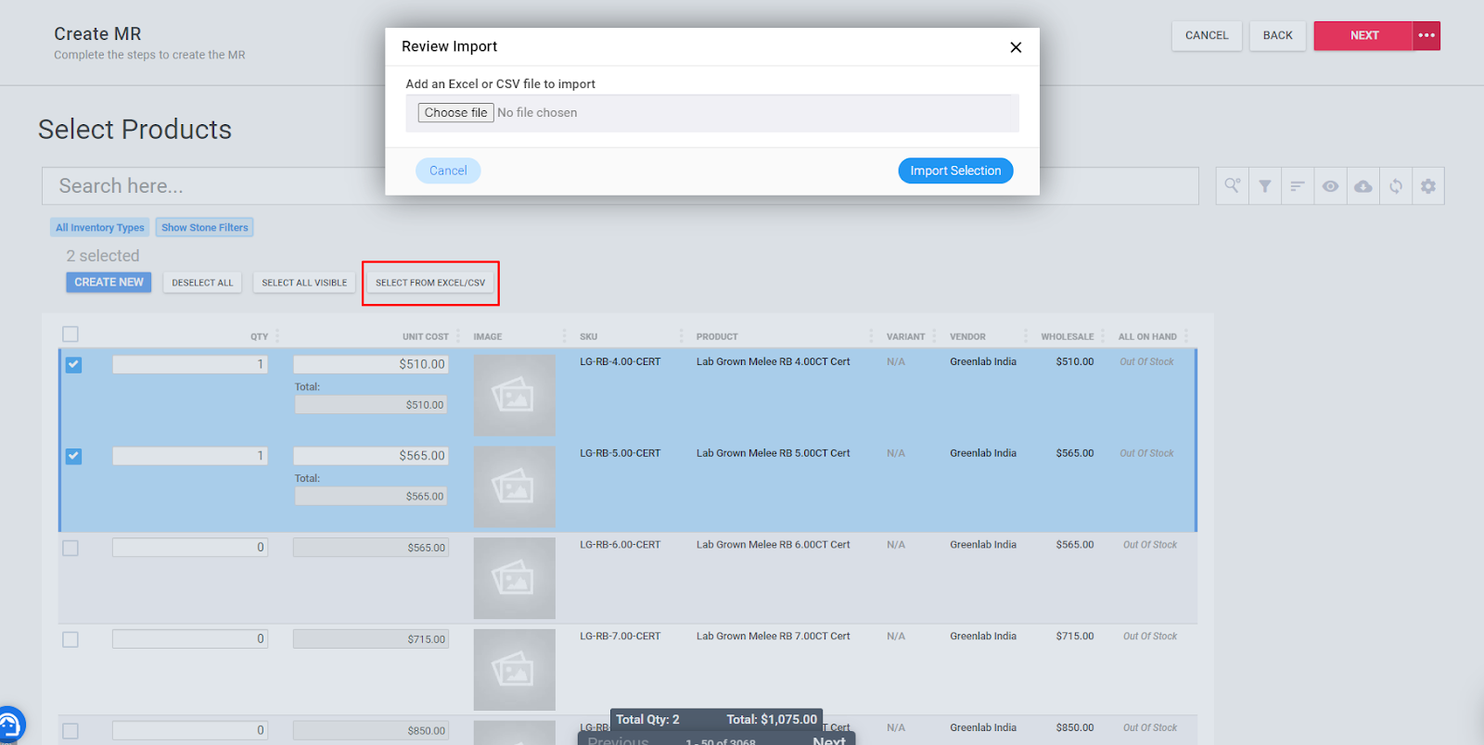Toggle the eye visibility icon in toolbar
Image resolution: width=1484 pixels, height=745 pixels.
coord(1330,186)
